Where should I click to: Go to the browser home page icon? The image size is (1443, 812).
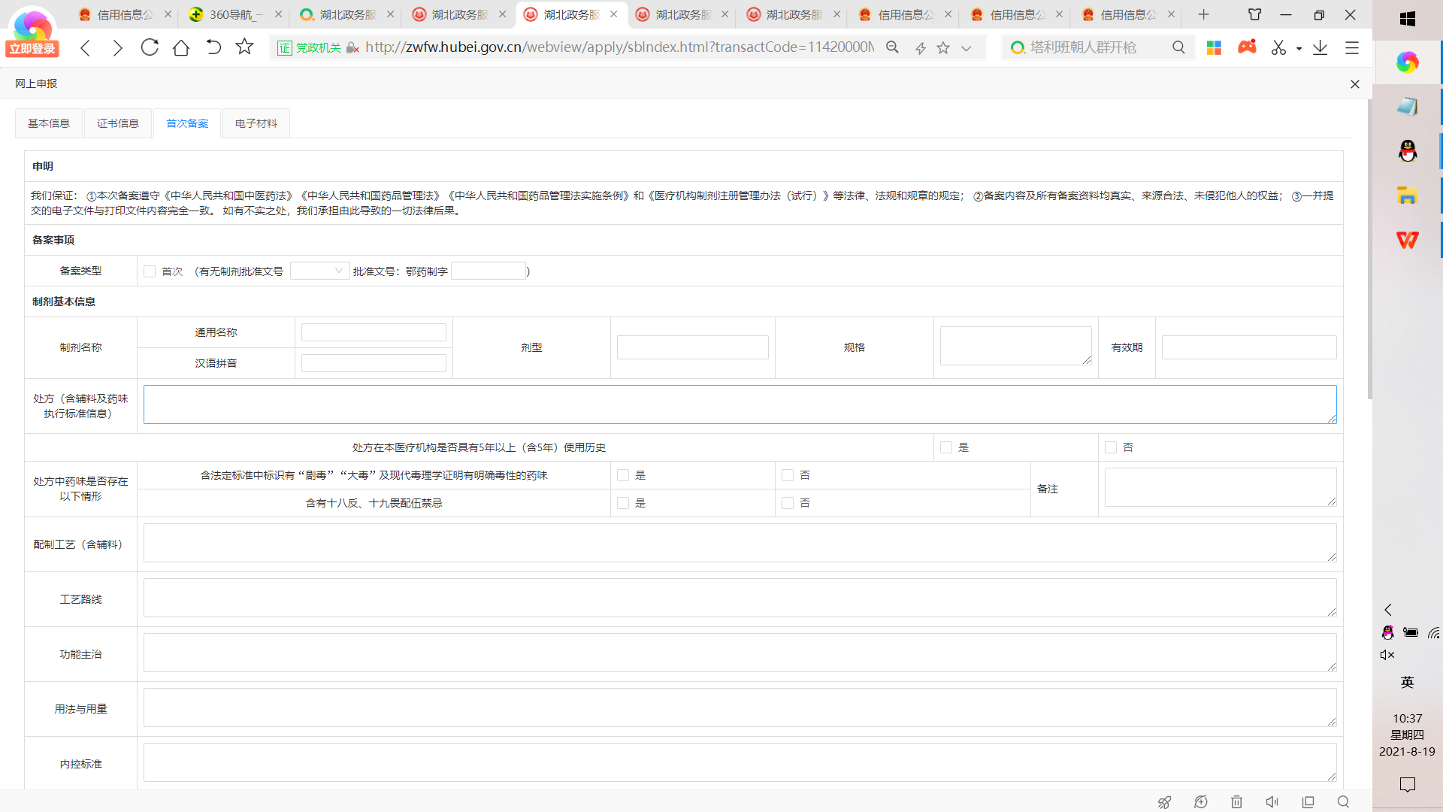181,47
